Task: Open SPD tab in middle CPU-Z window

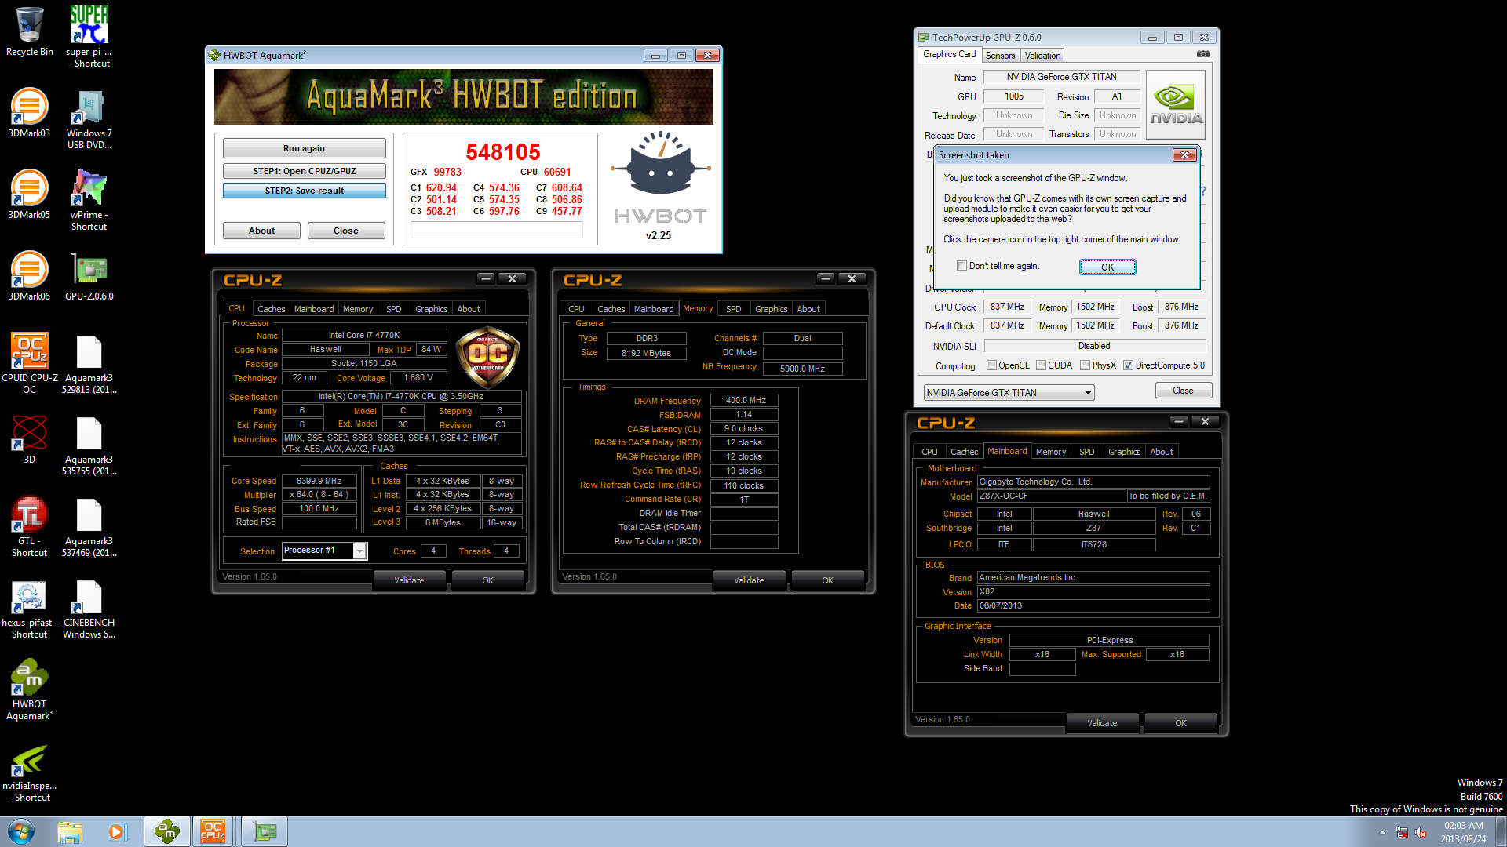Action: [x=733, y=309]
